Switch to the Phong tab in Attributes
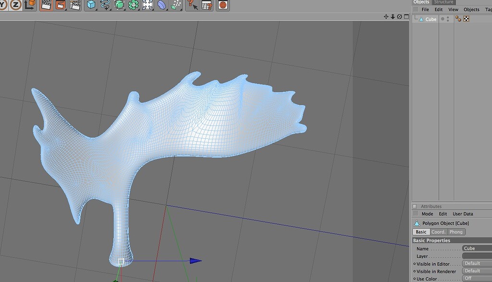This screenshot has height=282, width=492. 455,232
